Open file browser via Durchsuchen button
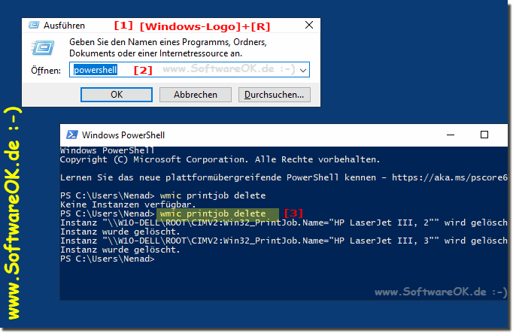513x333 pixels. (x=274, y=95)
